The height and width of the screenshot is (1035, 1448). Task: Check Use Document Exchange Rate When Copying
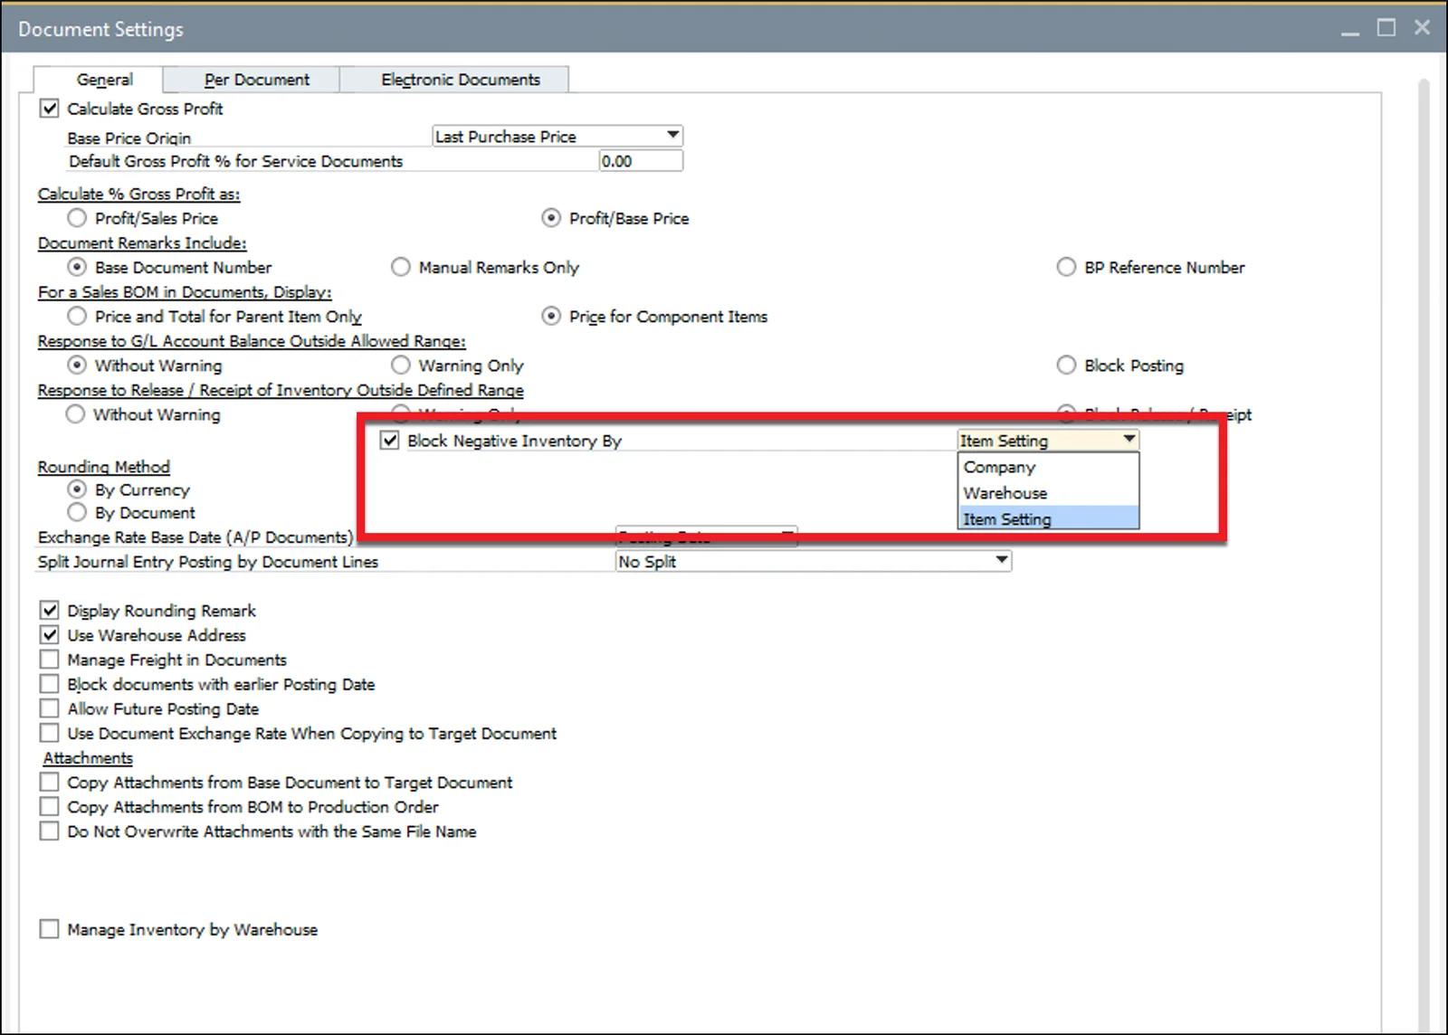(50, 733)
